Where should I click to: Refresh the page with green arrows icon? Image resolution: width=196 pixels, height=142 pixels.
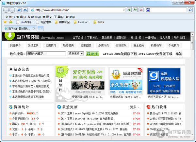[x=135, y=10]
